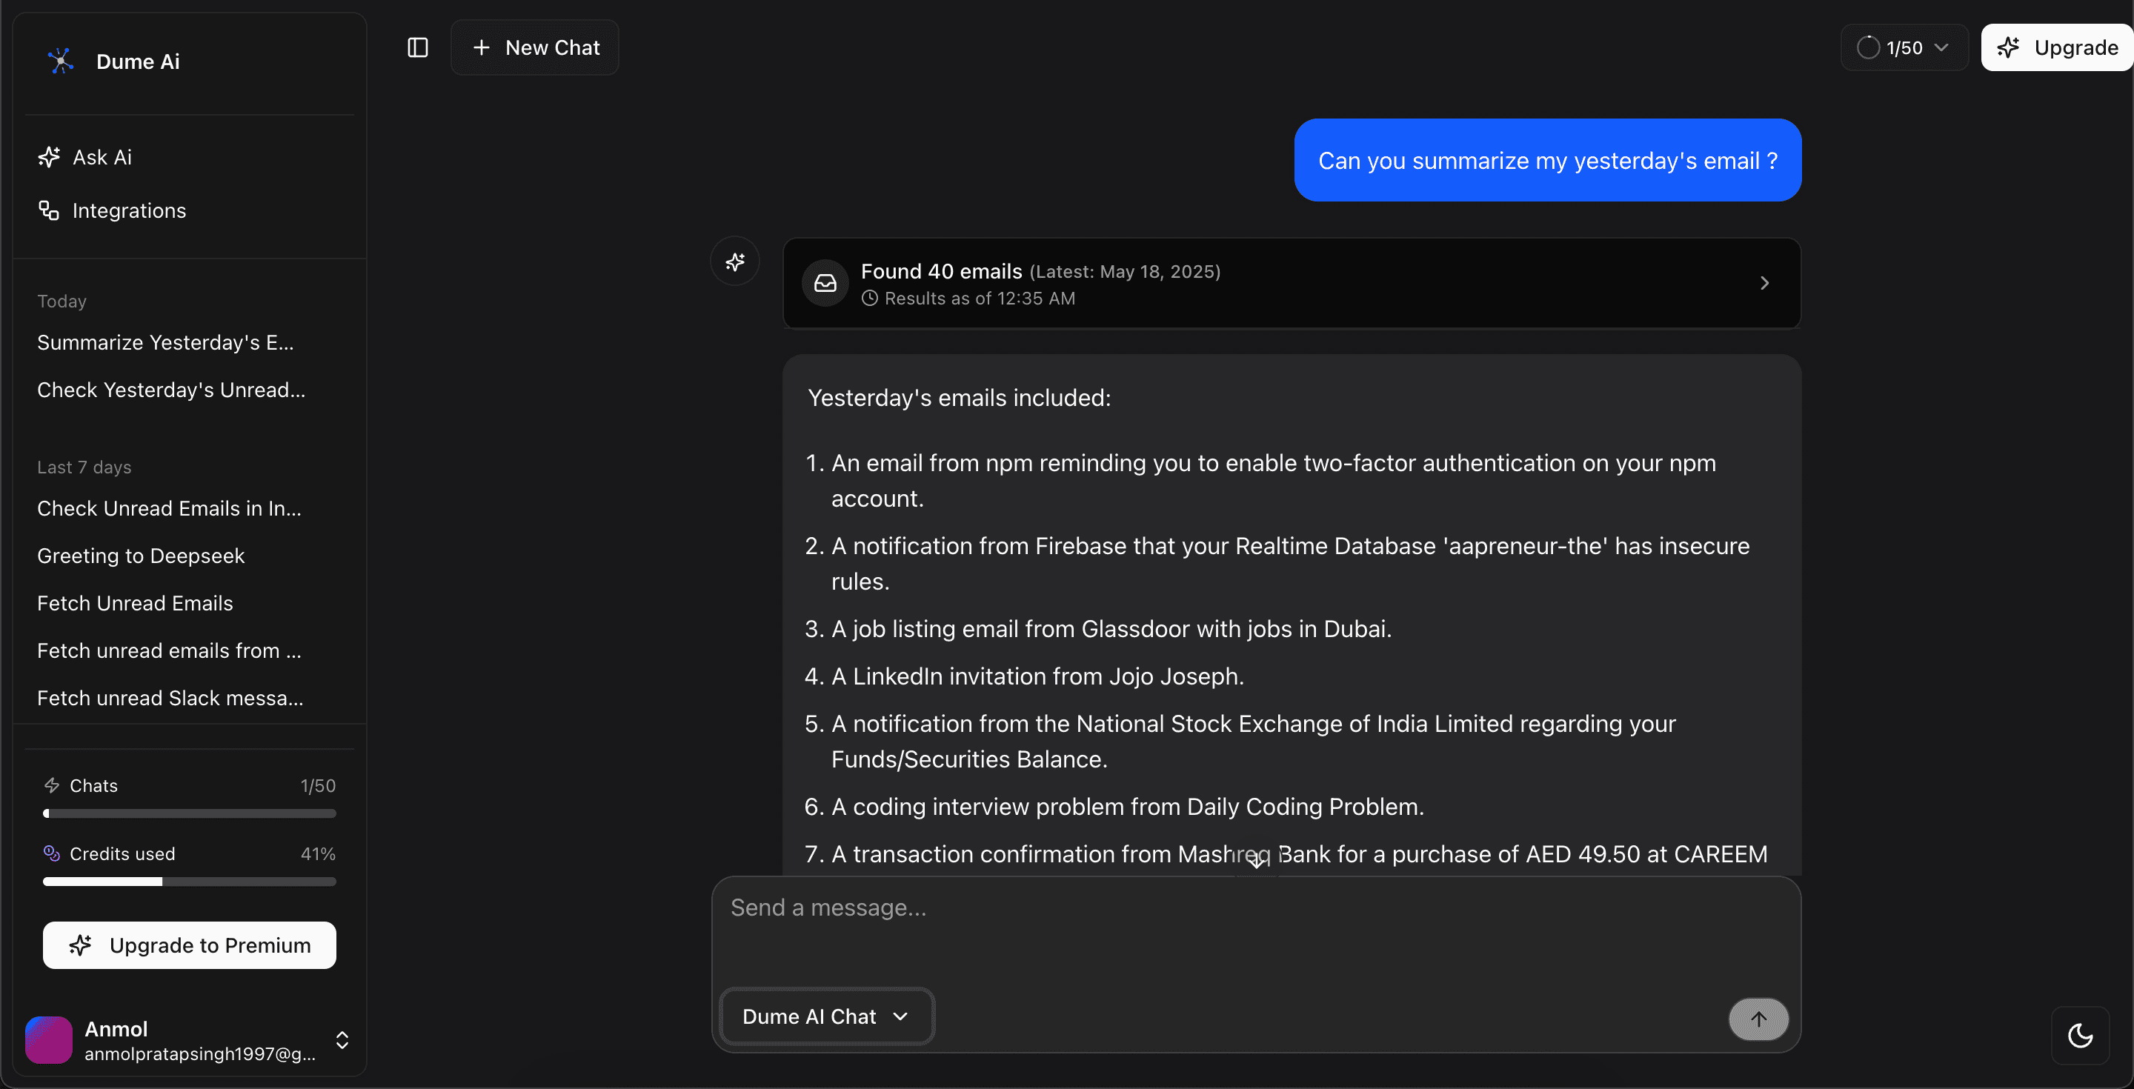Click the Credits used coins icon
Screen dimensions: 2134x1089
pos(52,853)
